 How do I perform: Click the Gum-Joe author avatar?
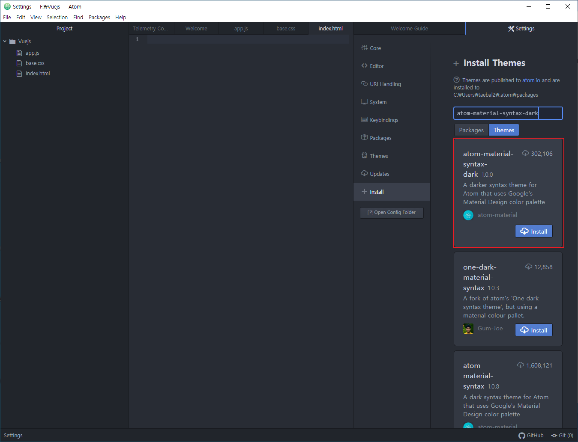click(468, 329)
